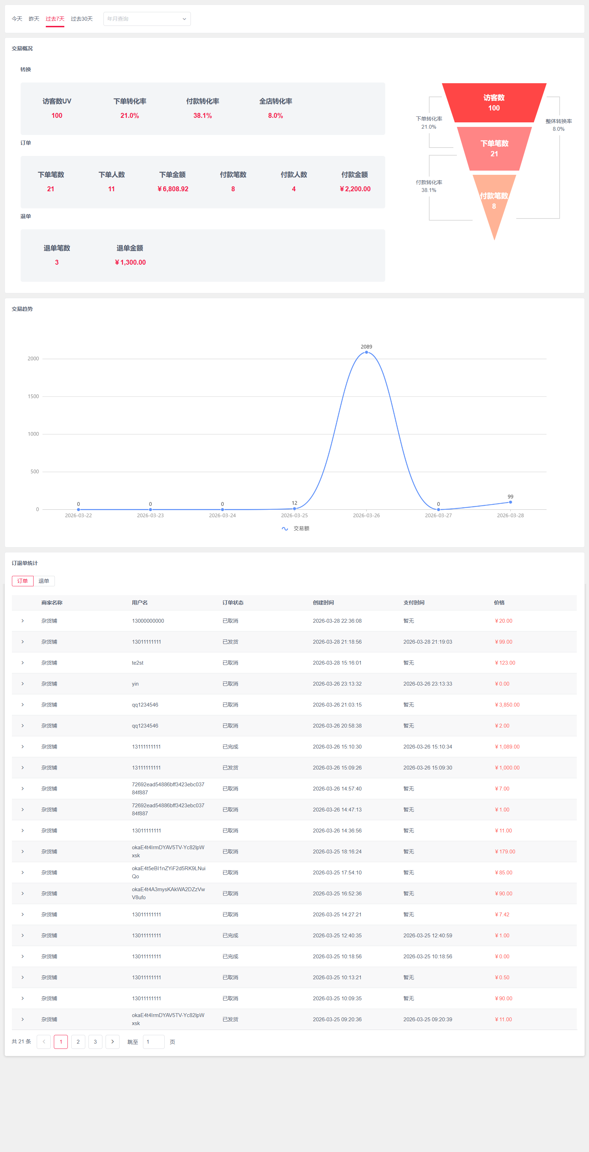This screenshot has height=1152, width=589.
Task: Switch to the 退单 statistics view
Action: [x=44, y=581]
